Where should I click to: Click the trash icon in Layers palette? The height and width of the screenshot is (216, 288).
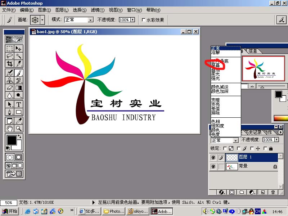pyautogui.click(x=273, y=192)
